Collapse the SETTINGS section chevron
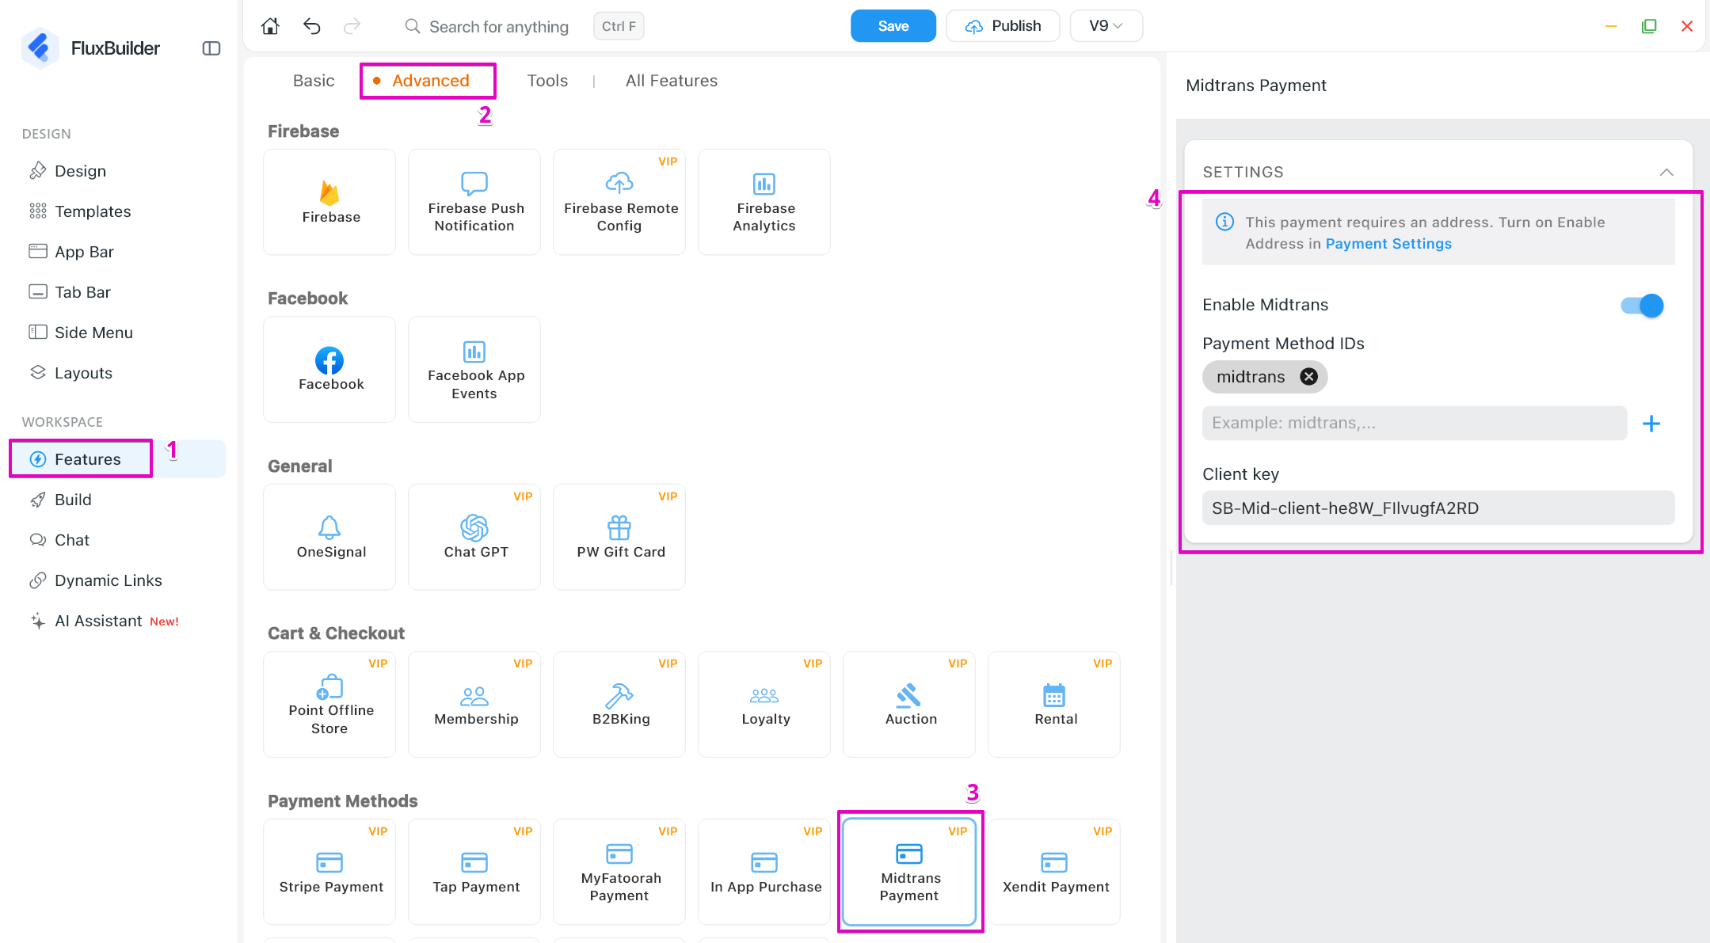Image resolution: width=1710 pixels, height=943 pixels. 1666,172
